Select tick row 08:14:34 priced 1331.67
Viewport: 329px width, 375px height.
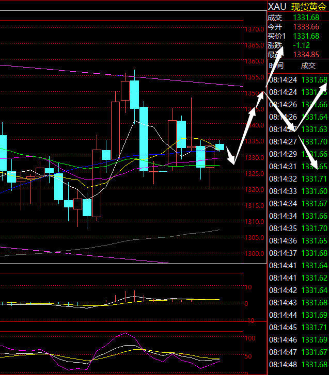point(298,204)
